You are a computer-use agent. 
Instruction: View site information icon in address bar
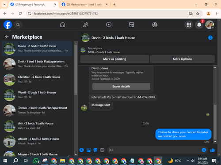point(30,14)
